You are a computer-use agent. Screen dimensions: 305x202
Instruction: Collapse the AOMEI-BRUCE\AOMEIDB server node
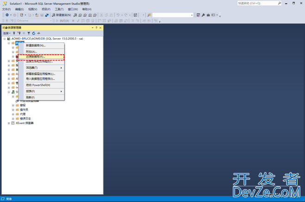coord(5,39)
